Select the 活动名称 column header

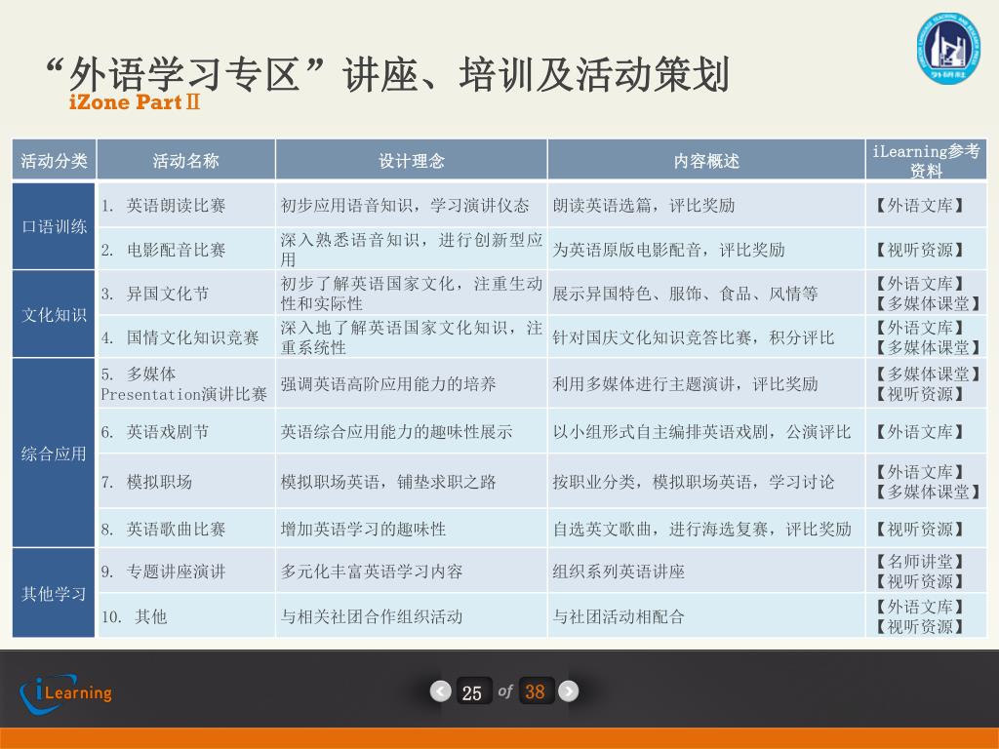click(186, 160)
